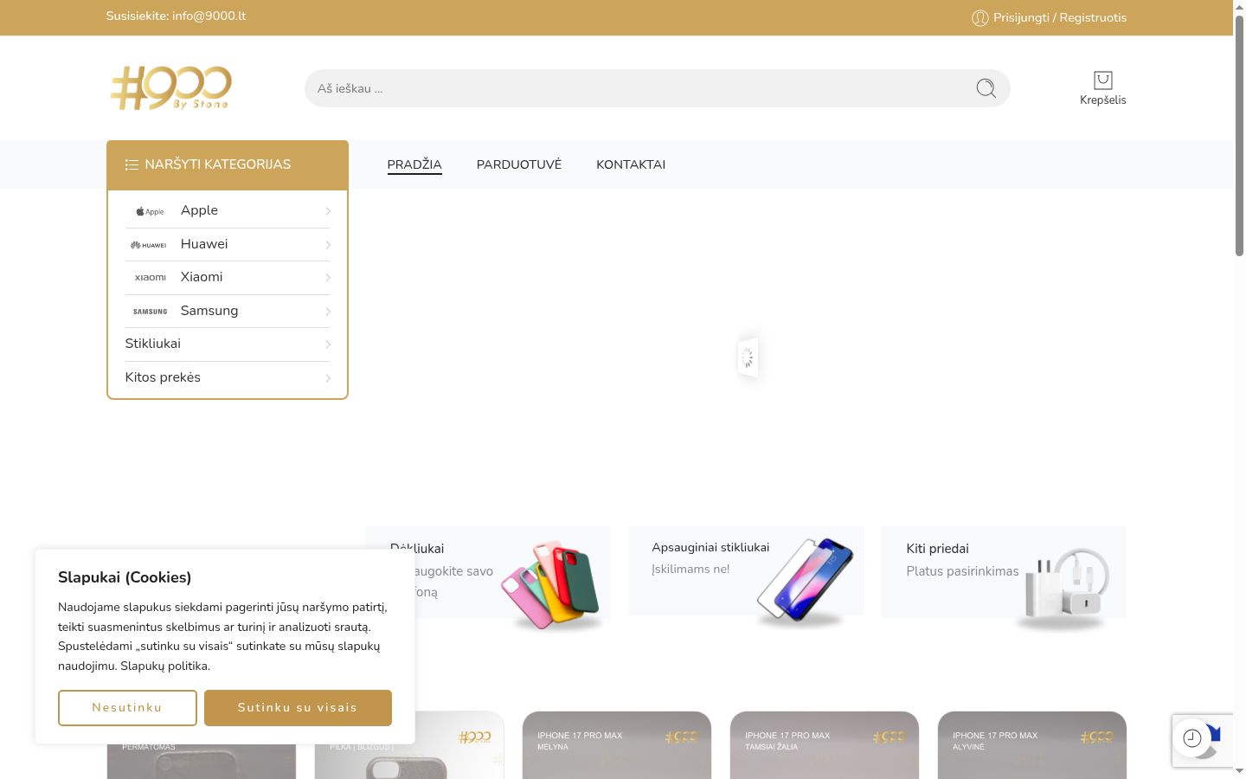1246x779 pixels.
Task: Click the search magnifier icon
Action: (x=986, y=88)
